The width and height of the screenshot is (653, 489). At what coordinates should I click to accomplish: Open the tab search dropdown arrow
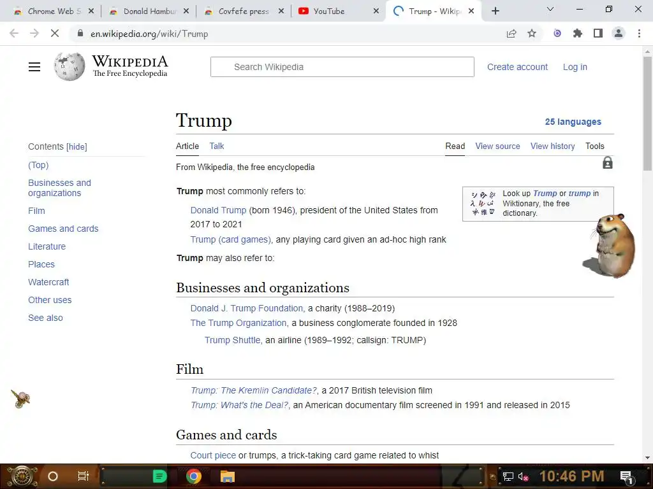point(550,9)
